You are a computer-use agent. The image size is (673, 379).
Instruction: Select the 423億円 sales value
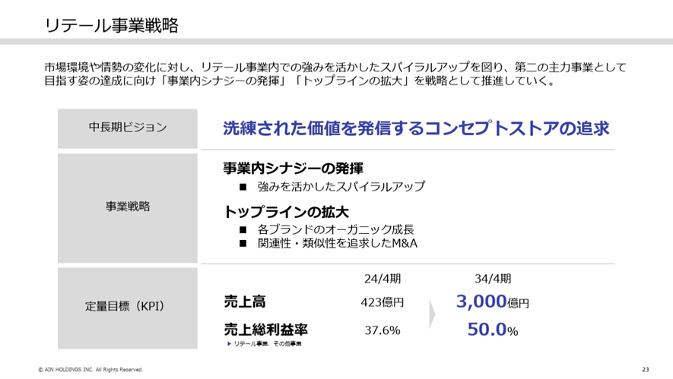coord(383,302)
